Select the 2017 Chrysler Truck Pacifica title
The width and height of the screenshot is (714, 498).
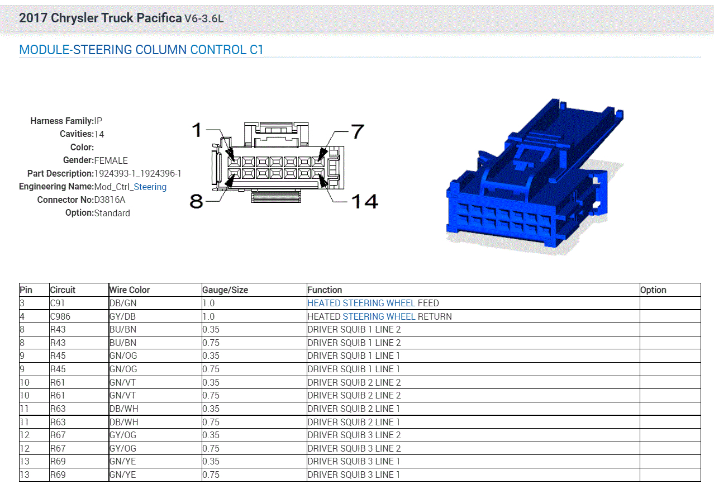click(100, 18)
